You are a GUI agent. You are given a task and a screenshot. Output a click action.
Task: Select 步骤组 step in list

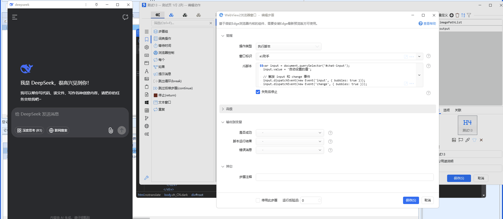161,32
